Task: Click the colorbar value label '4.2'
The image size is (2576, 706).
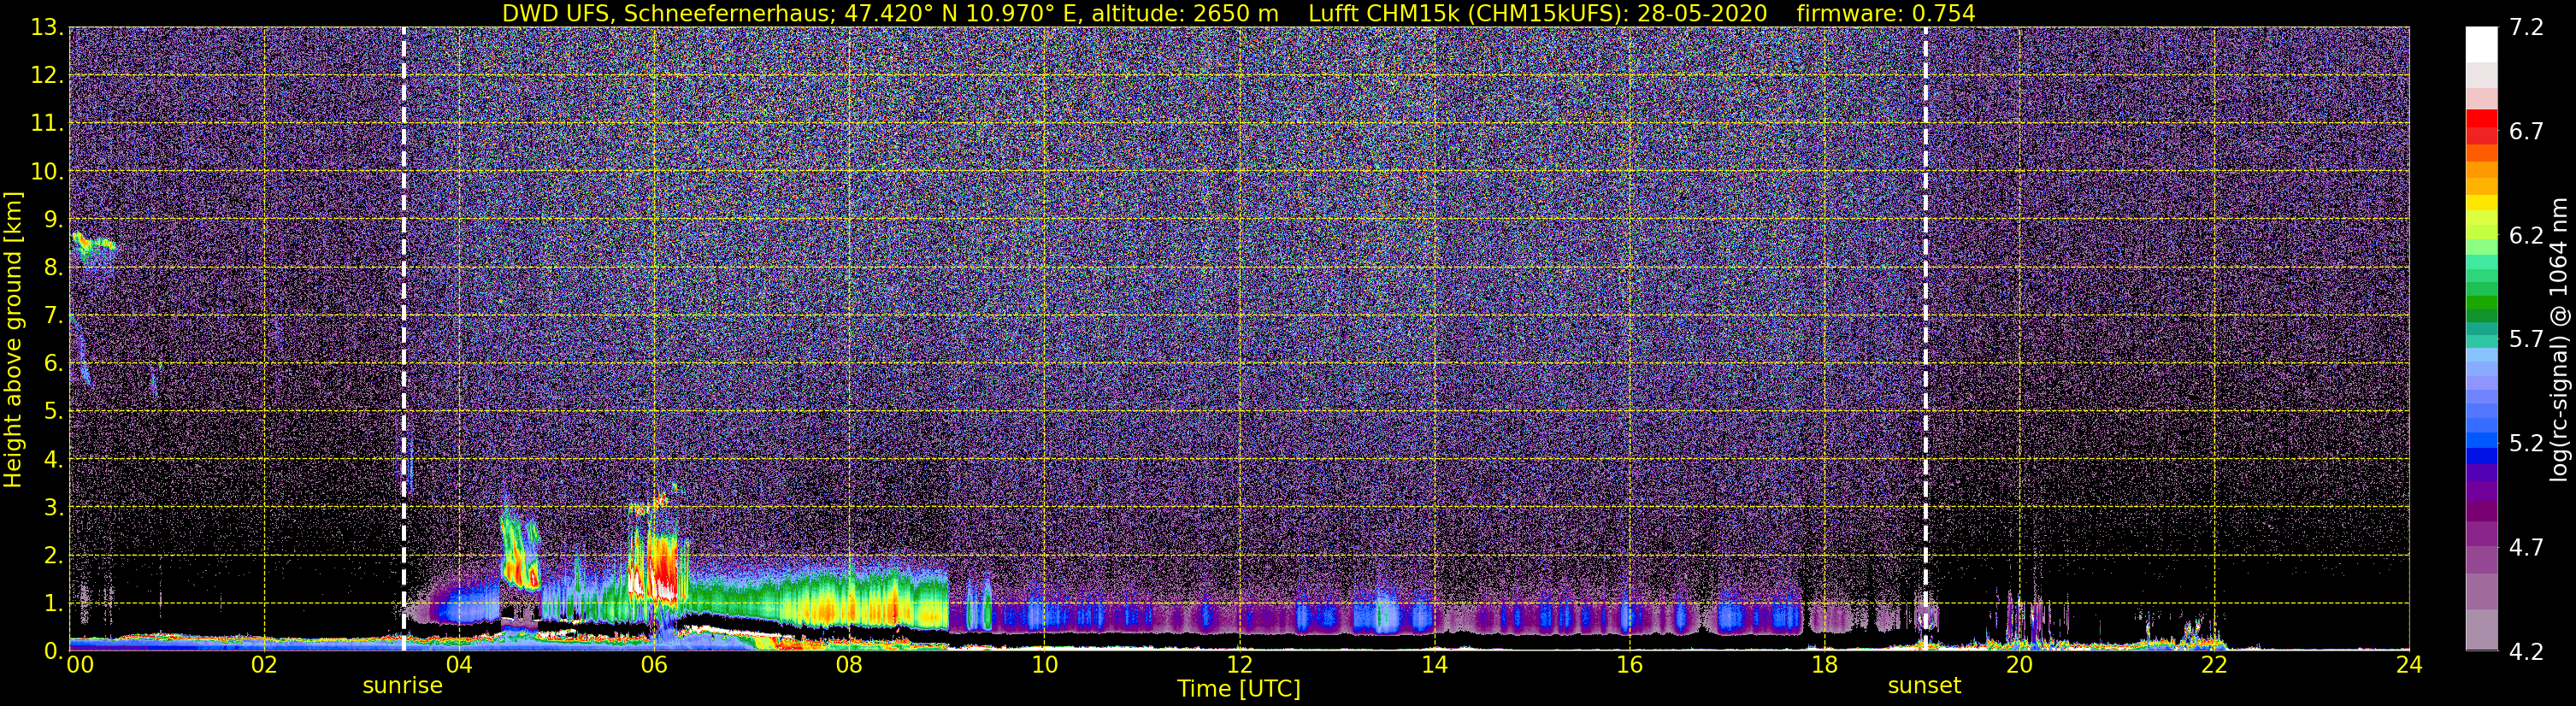Action: pyautogui.click(x=2526, y=651)
